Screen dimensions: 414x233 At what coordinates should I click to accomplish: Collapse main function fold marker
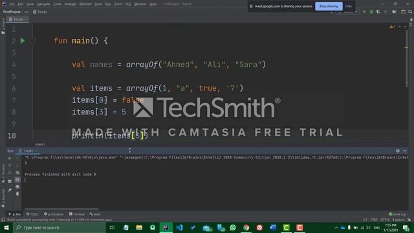33,41
